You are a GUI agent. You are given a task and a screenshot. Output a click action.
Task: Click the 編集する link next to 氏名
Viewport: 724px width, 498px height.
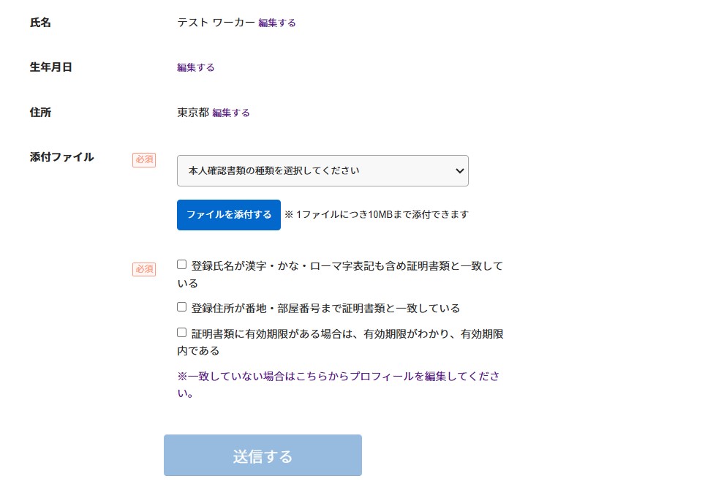coord(277,23)
